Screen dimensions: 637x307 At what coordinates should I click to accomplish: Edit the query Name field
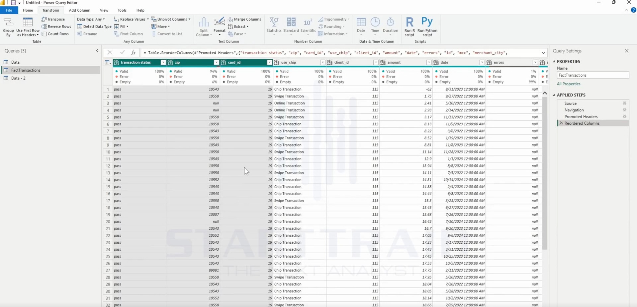coord(593,75)
